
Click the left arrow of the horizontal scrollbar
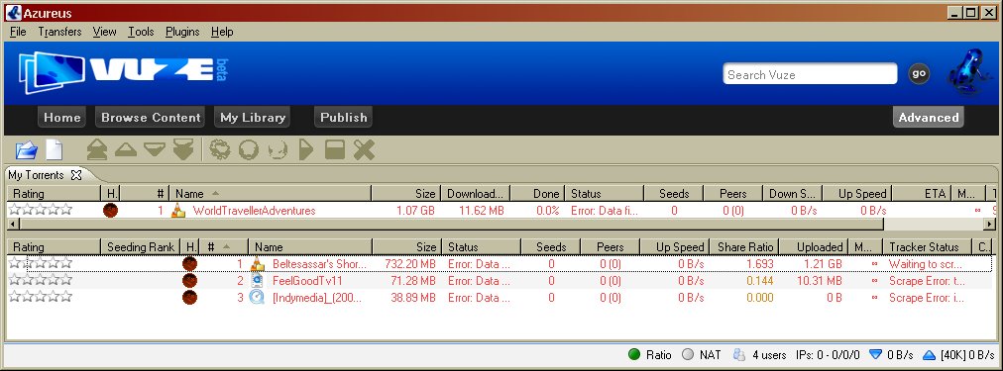[x=12, y=225]
